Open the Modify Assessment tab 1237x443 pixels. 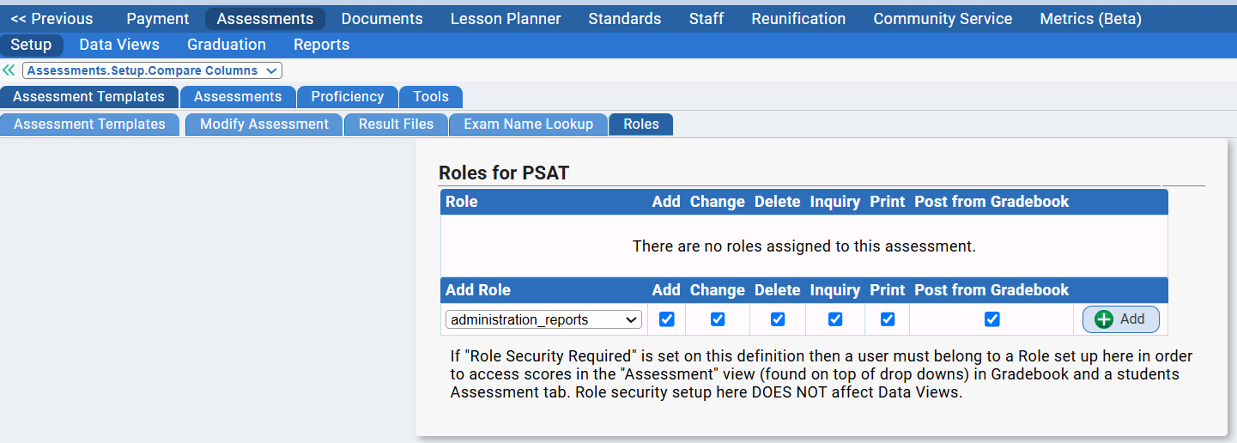(264, 124)
